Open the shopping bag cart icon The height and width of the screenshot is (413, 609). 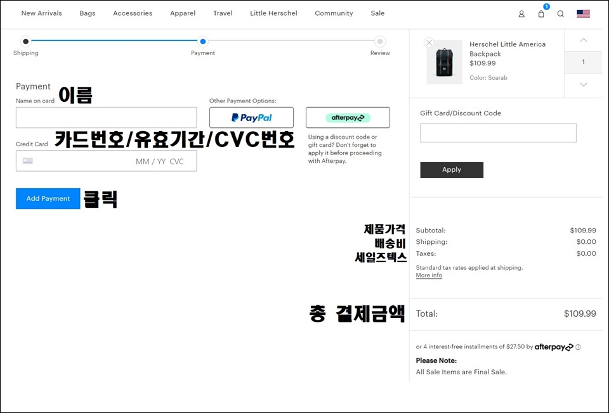coord(541,14)
